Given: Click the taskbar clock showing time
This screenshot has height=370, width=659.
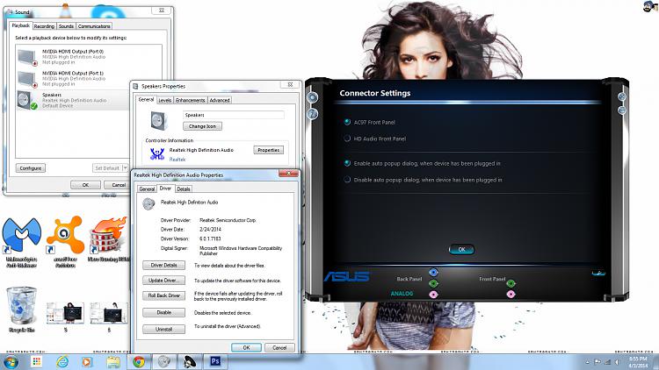Looking at the screenshot, I should 638,362.
